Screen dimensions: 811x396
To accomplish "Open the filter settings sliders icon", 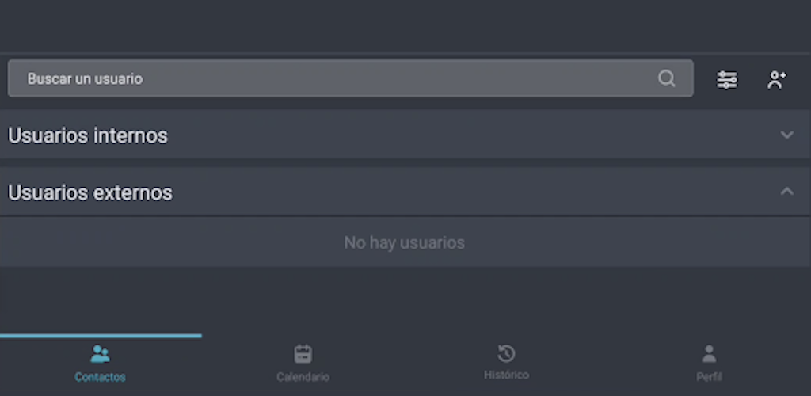I will click(727, 80).
